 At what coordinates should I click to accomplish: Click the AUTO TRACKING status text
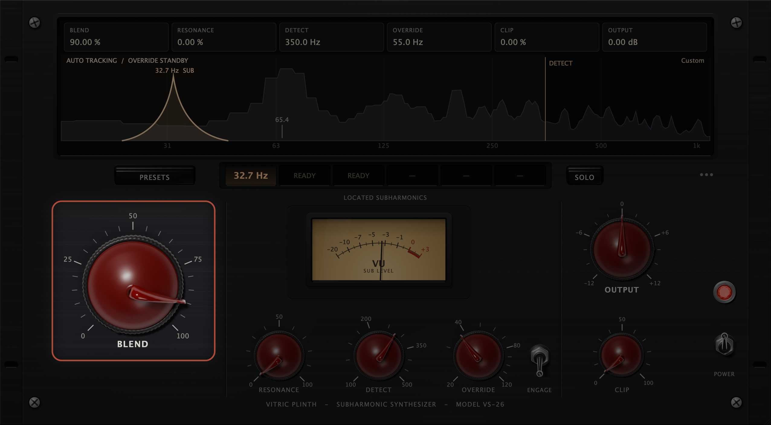[x=92, y=61]
